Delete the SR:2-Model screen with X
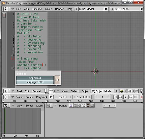Screen dimensions: 145x139 [x=106, y=9]
